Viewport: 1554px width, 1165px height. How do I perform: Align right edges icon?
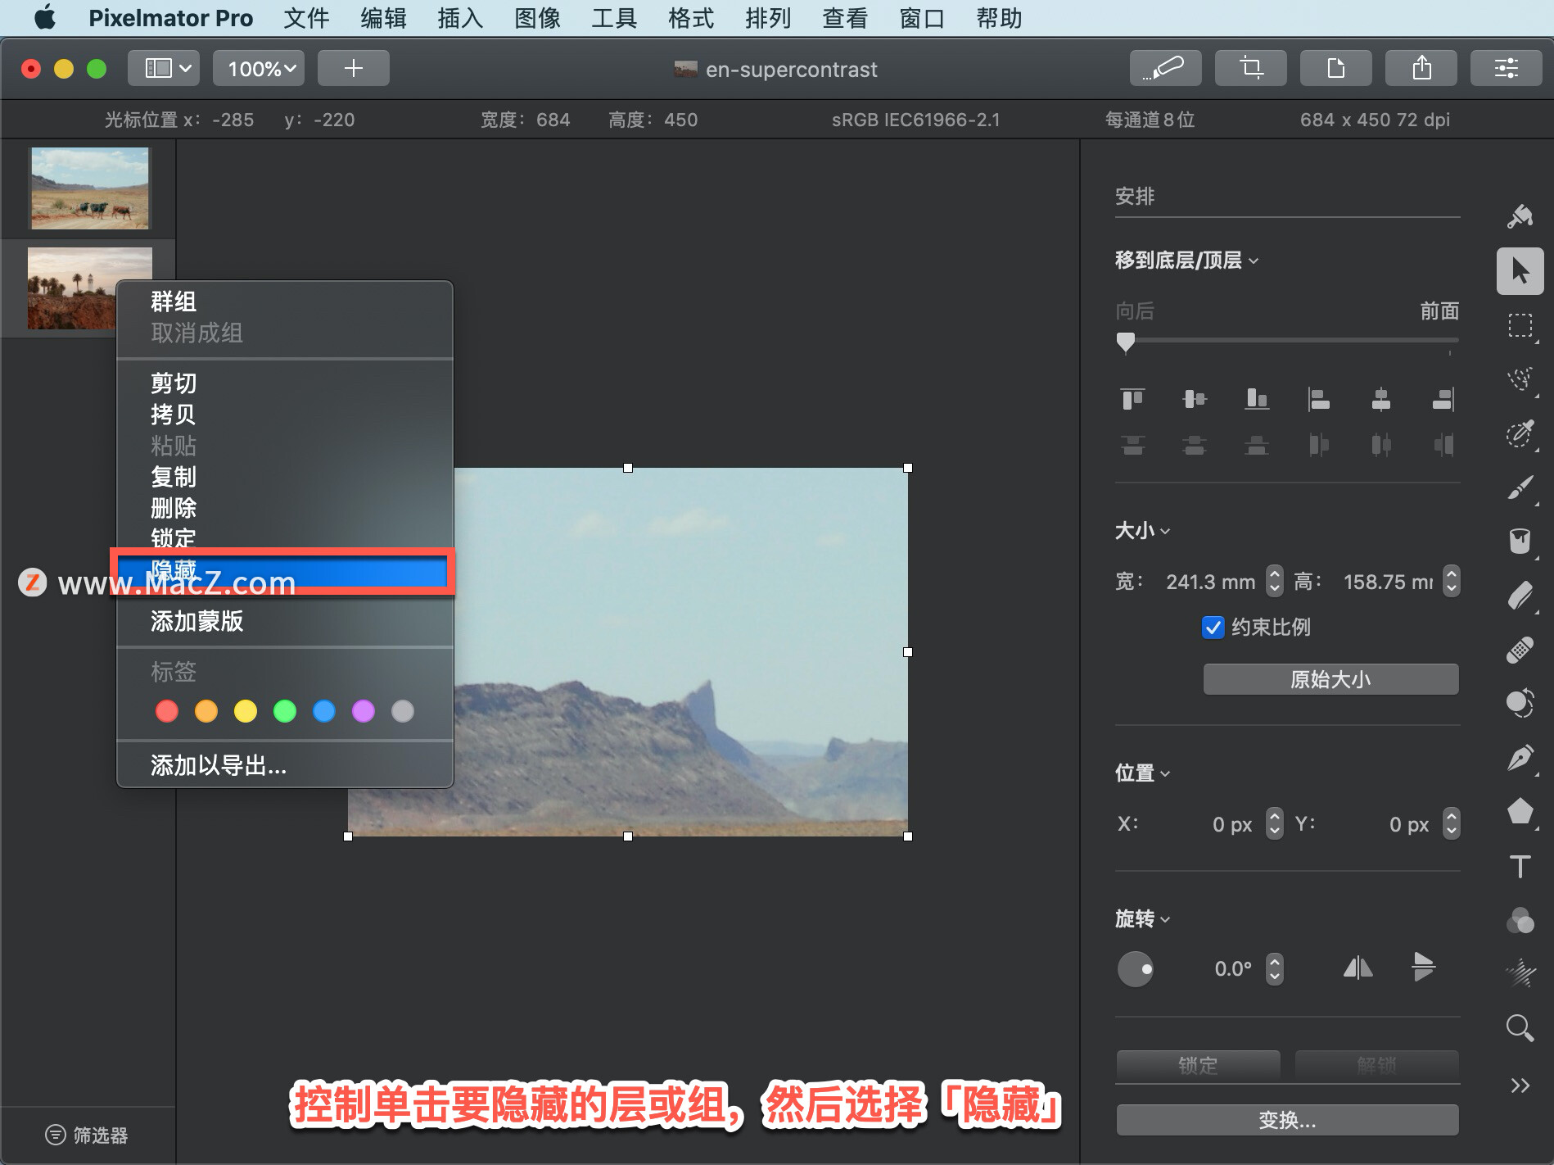click(x=1443, y=399)
